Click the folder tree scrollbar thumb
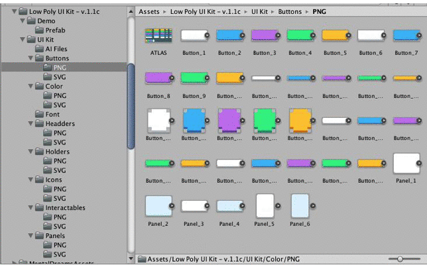The image size is (427, 267). [131, 107]
